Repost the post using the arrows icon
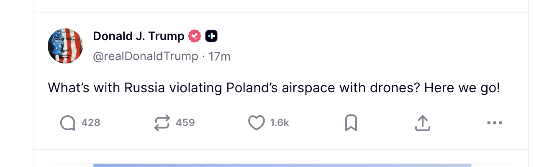Screen dimensions: 534x167 [162, 123]
